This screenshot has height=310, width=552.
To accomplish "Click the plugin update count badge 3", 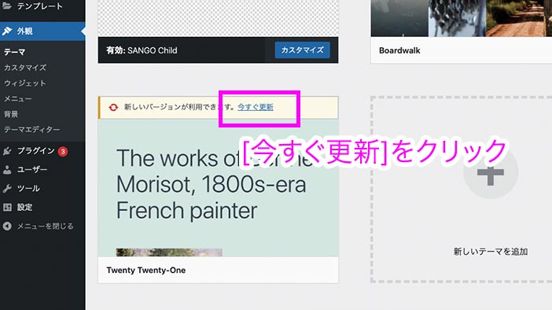I will tap(63, 152).
